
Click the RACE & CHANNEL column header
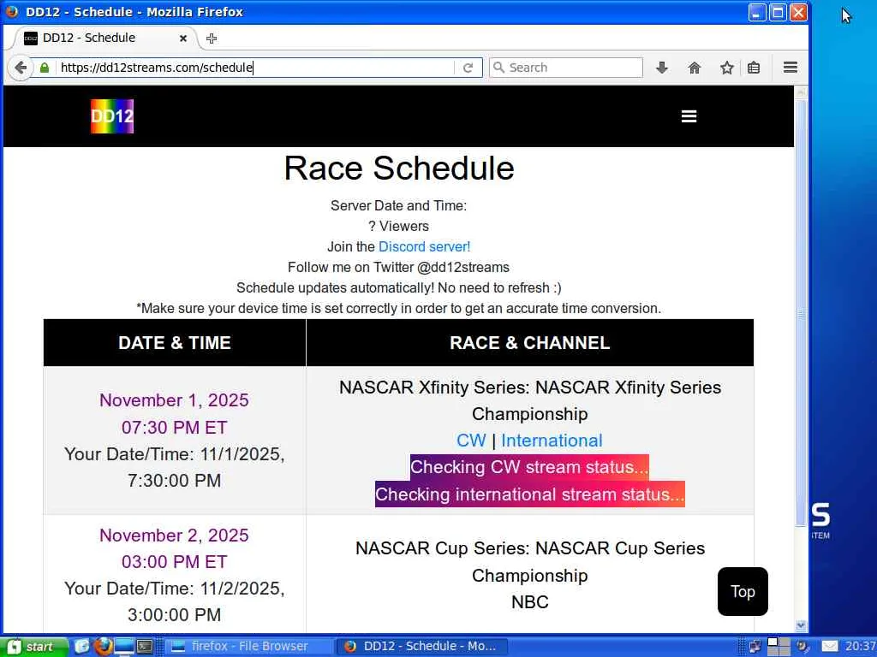529,342
